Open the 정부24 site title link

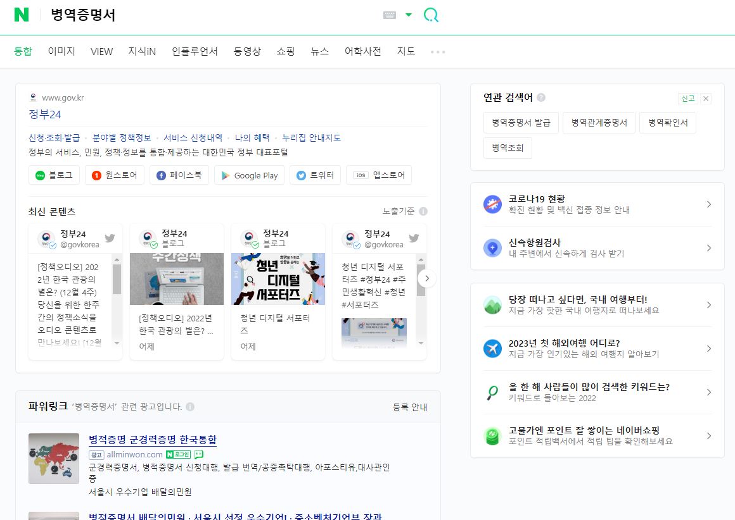pos(45,115)
